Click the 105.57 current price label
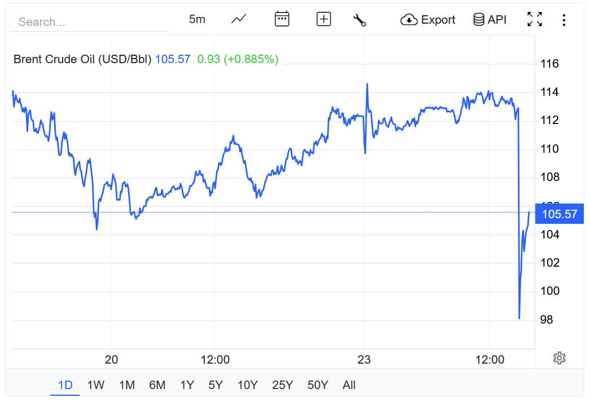This screenshot has width=590, height=402. (x=559, y=214)
